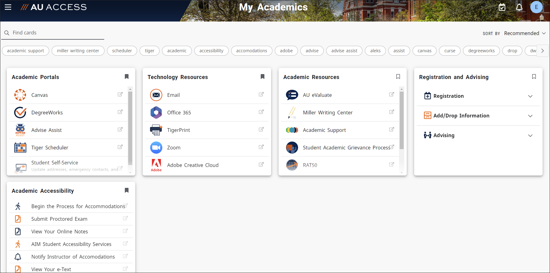550x273 pixels.
Task: Toggle bookmark on Academic Accessibility card
Action: click(127, 190)
